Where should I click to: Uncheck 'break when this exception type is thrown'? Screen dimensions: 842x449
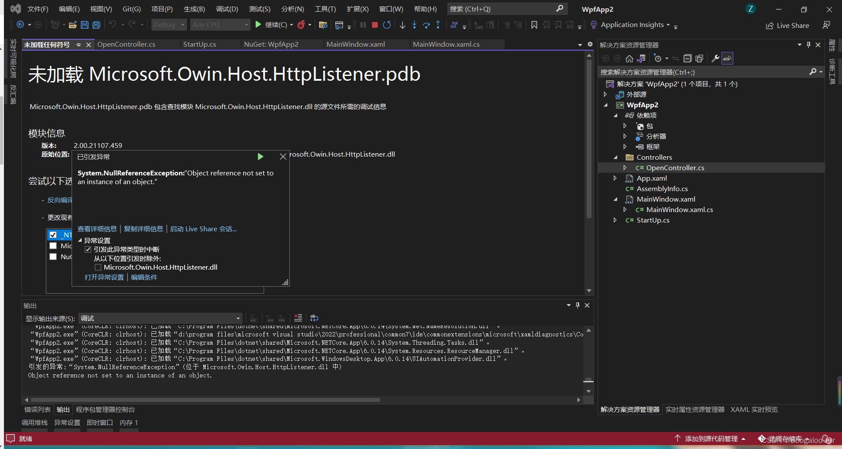(88, 250)
